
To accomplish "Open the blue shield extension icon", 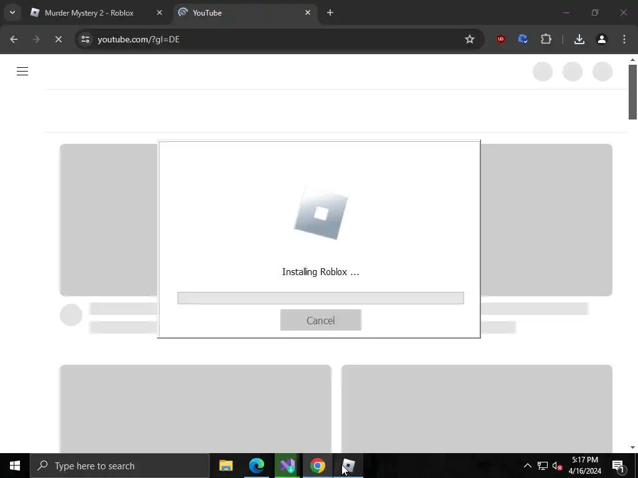I will point(523,39).
